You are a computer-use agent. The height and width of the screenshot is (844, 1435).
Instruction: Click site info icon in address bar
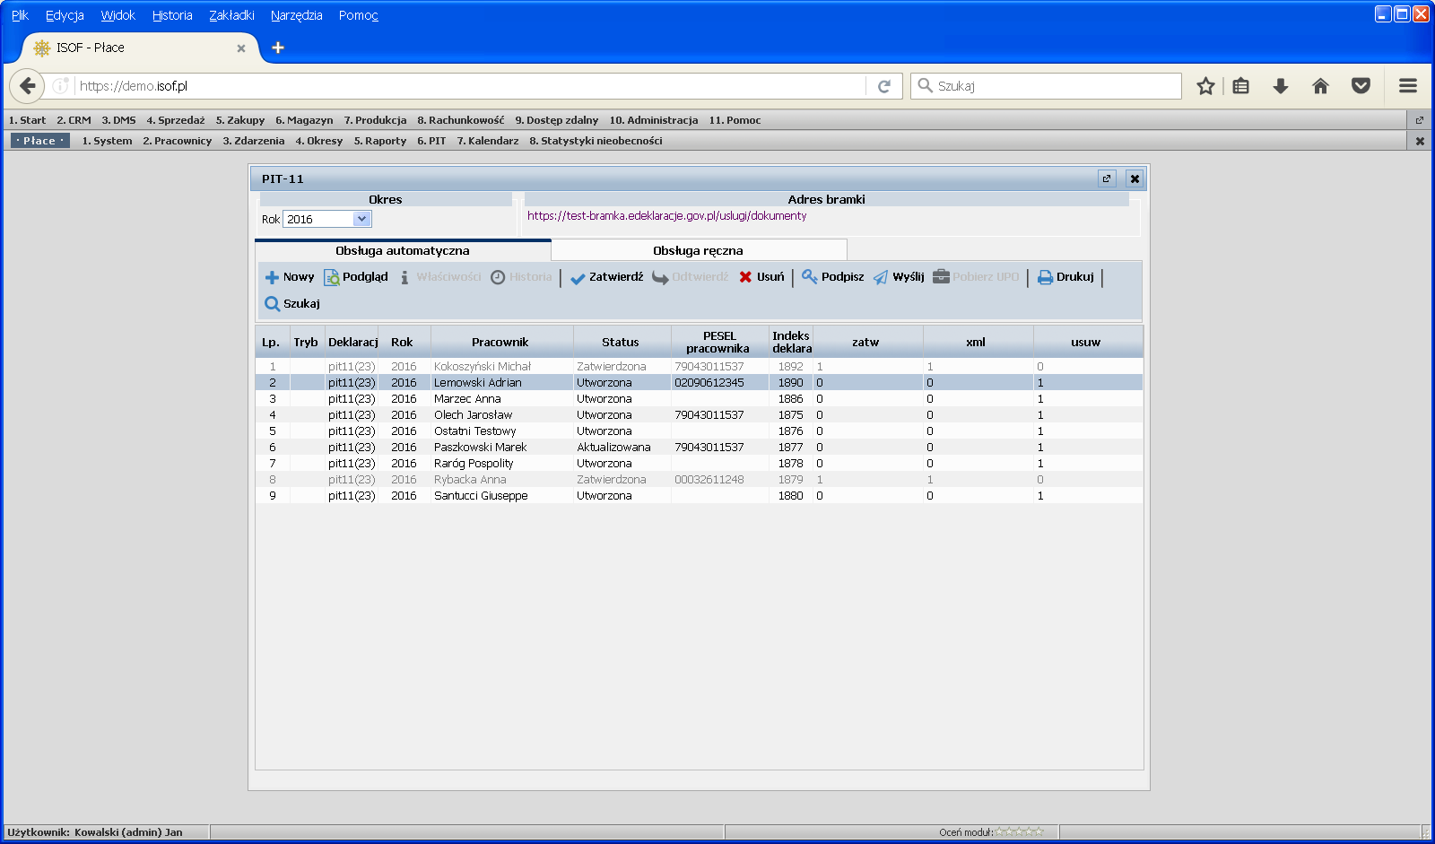60,86
